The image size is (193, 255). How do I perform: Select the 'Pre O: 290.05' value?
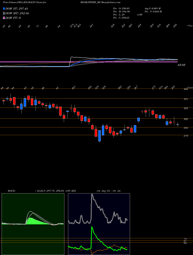coord(121,8)
